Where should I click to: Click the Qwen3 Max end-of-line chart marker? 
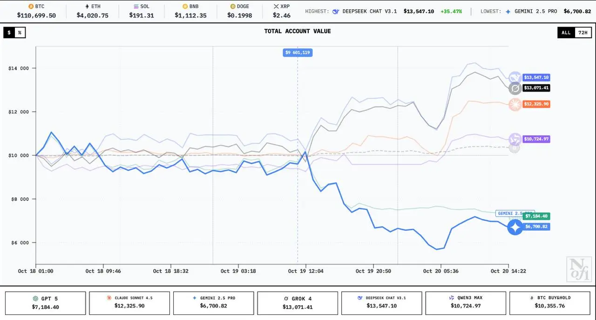tap(515, 139)
